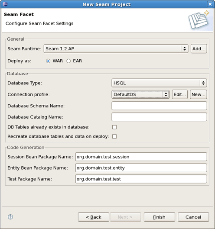Enable DB Tables already exists checkbox
The width and height of the screenshot is (215, 229).
tap(114, 127)
